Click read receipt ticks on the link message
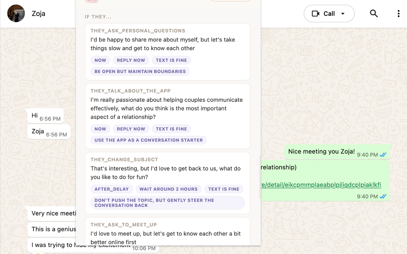 [x=383, y=197]
